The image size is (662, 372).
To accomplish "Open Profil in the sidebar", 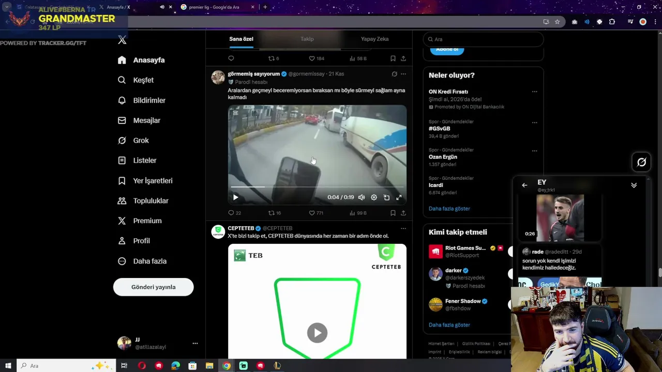I will [x=134, y=241].
